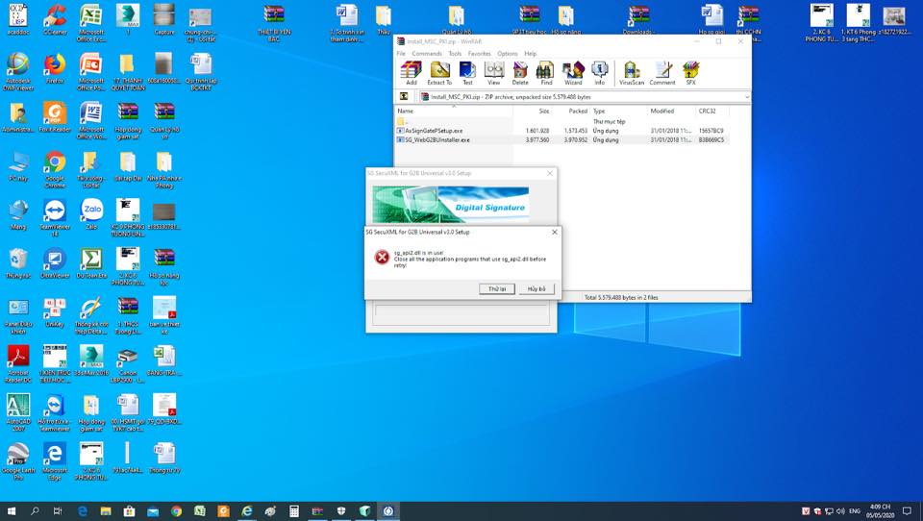The width and height of the screenshot is (923, 521).
Task: Click the Thử lại retry button
Action: 496,288
